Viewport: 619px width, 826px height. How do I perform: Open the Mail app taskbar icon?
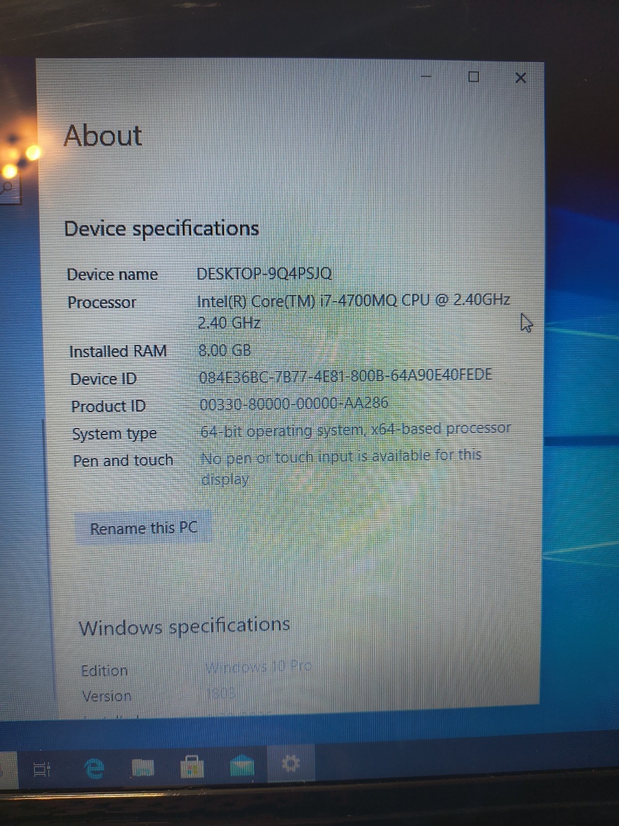click(x=242, y=765)
